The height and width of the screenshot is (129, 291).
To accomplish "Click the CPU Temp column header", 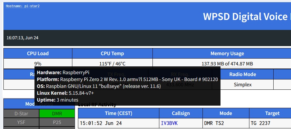I will pyautogui.click(x=112, y=53).
